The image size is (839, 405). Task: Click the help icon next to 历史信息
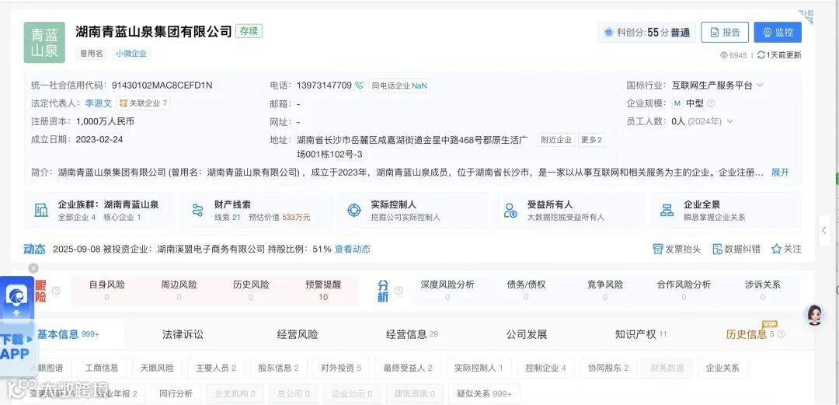pyautogui.click(x=782, y=334)
